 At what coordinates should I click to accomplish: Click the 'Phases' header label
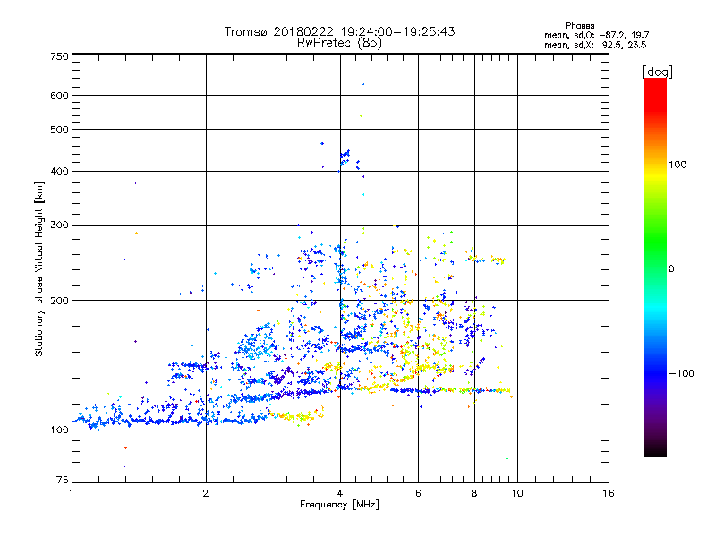click(579, 26)
